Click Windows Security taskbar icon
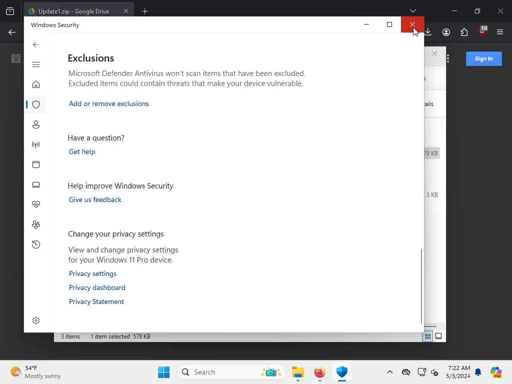Viewport: 512px width, 384px height. coord(342,372)
